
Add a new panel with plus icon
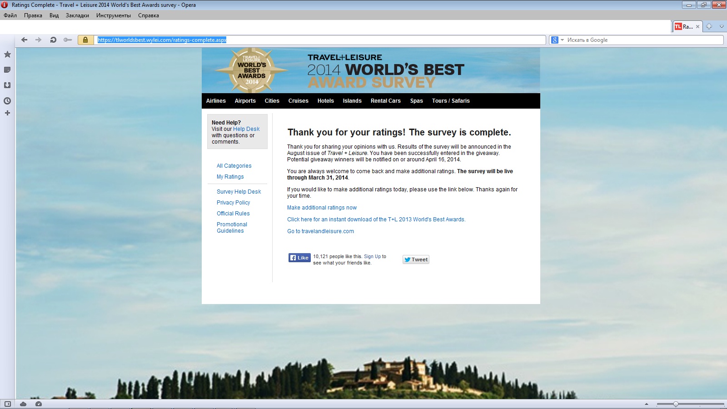(x=7, y=113)
